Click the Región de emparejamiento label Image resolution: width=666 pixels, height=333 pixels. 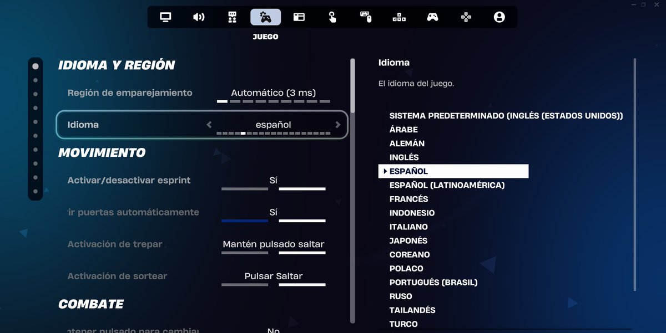(x=130, y=93)
